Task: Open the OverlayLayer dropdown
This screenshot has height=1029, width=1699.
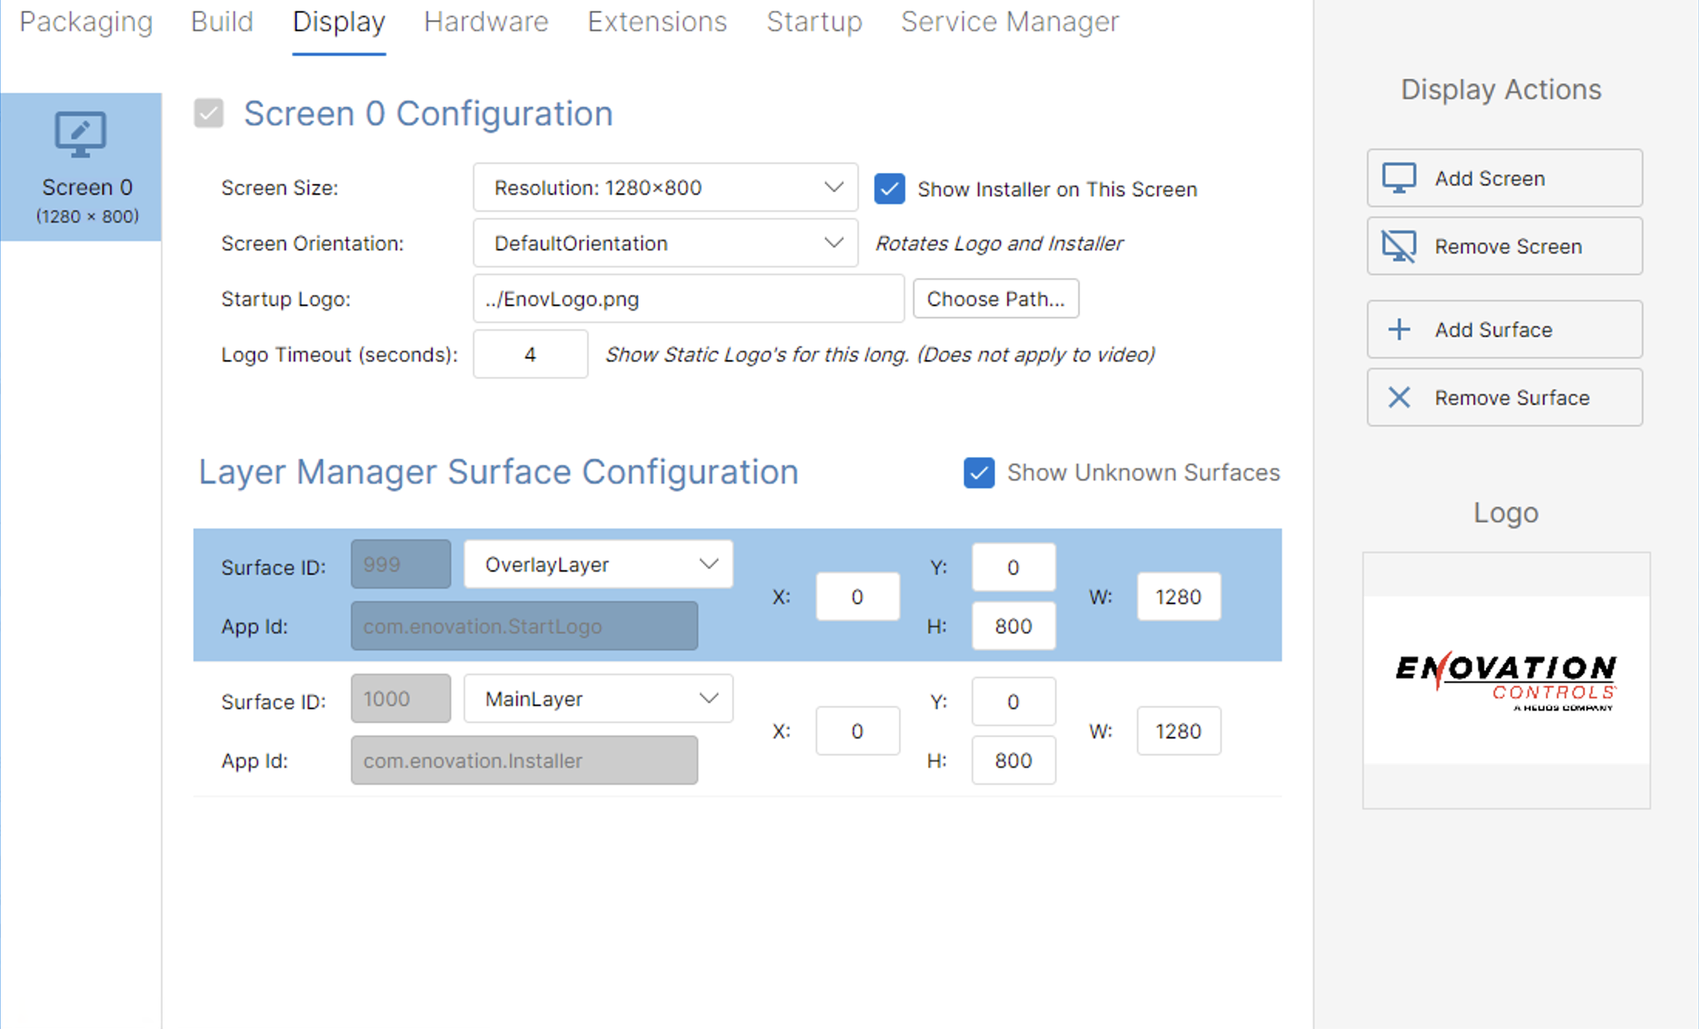Action: pyautogui.click(x=598, y=565)
